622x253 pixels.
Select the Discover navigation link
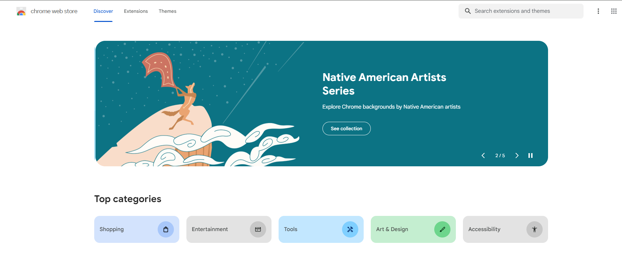(103, 11)
